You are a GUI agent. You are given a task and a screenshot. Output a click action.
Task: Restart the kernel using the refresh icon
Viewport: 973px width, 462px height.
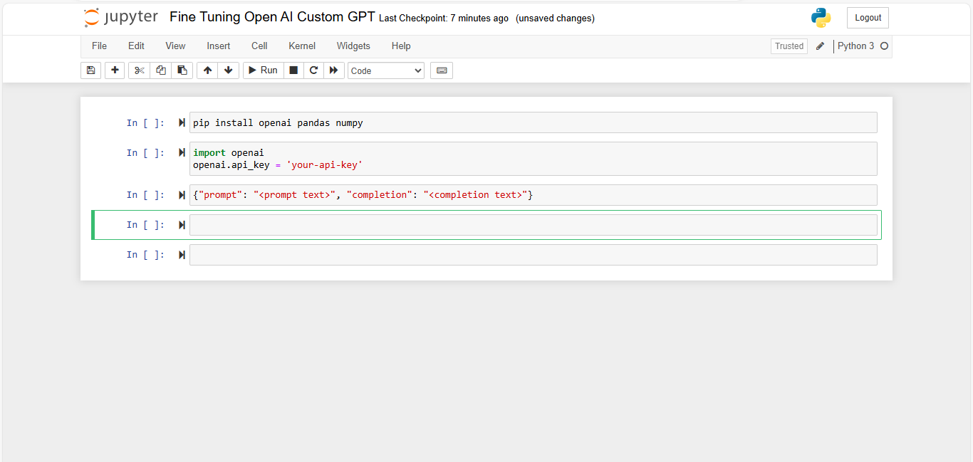[x=313, y=70]
